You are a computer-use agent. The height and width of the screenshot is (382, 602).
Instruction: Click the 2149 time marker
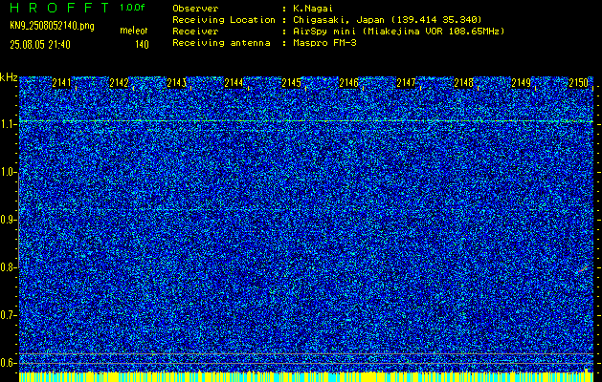point(521,83)
